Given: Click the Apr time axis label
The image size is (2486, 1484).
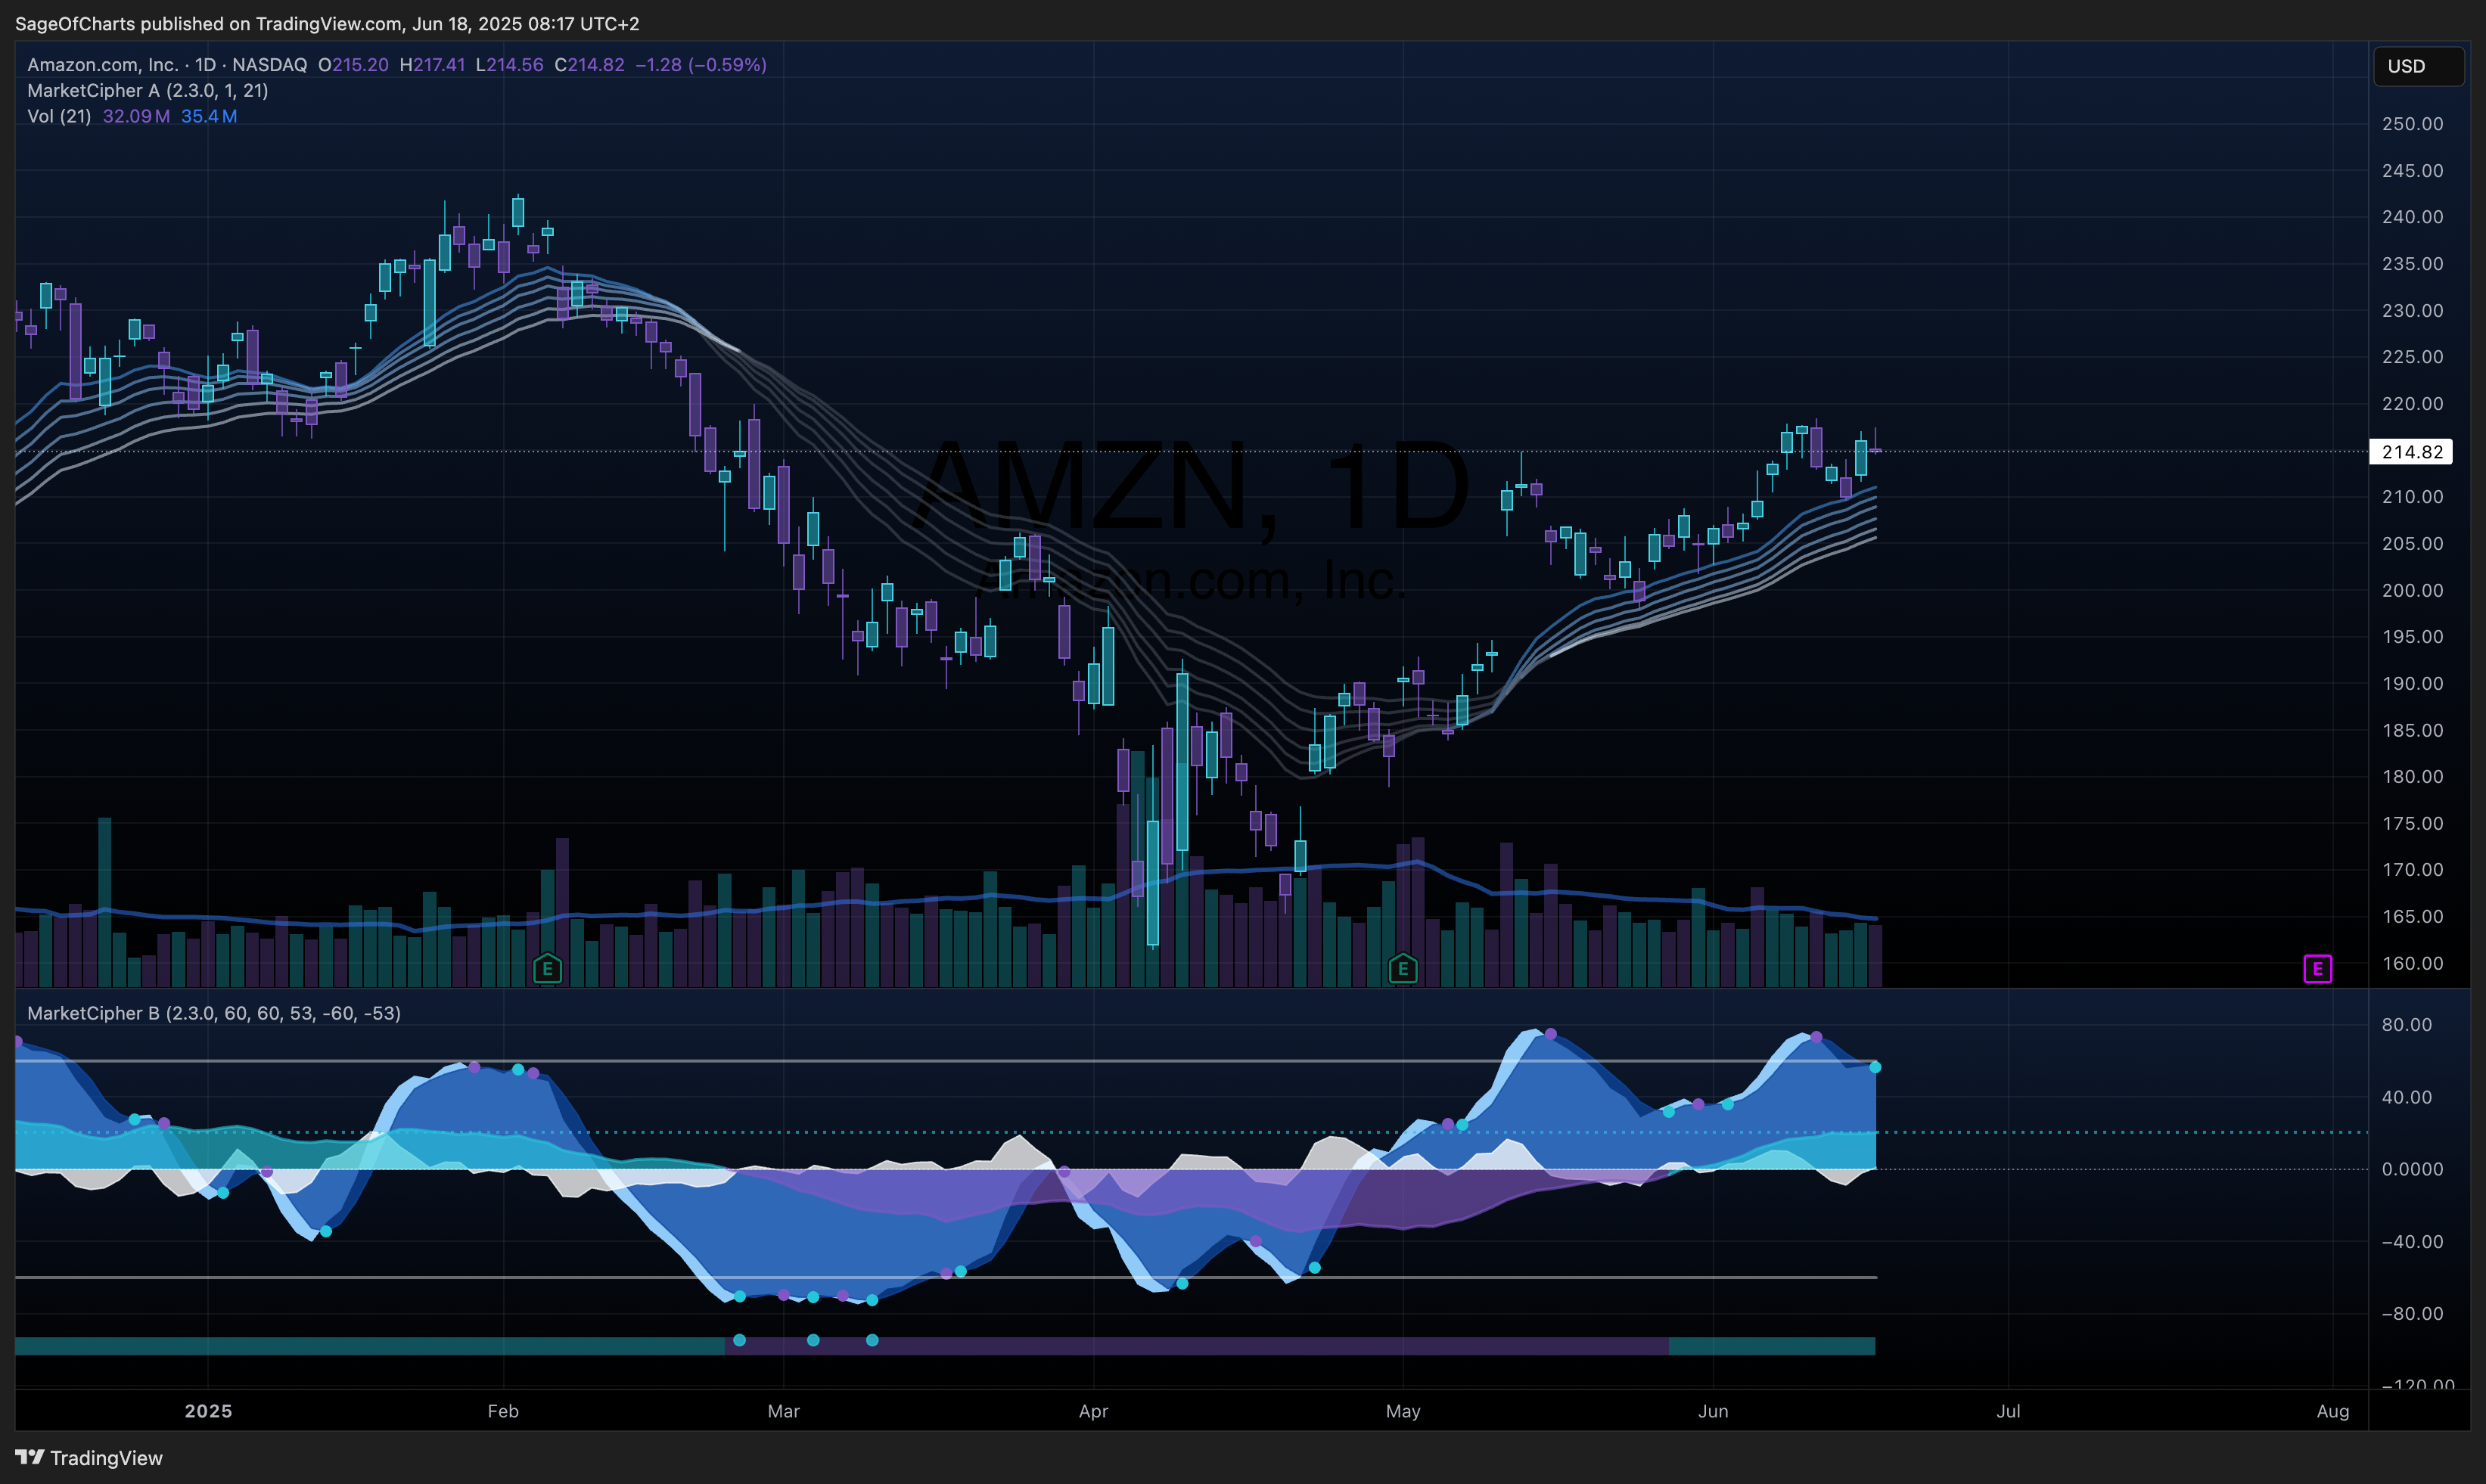Looking at the screenshot, I should click(x=1093, y=1411).
